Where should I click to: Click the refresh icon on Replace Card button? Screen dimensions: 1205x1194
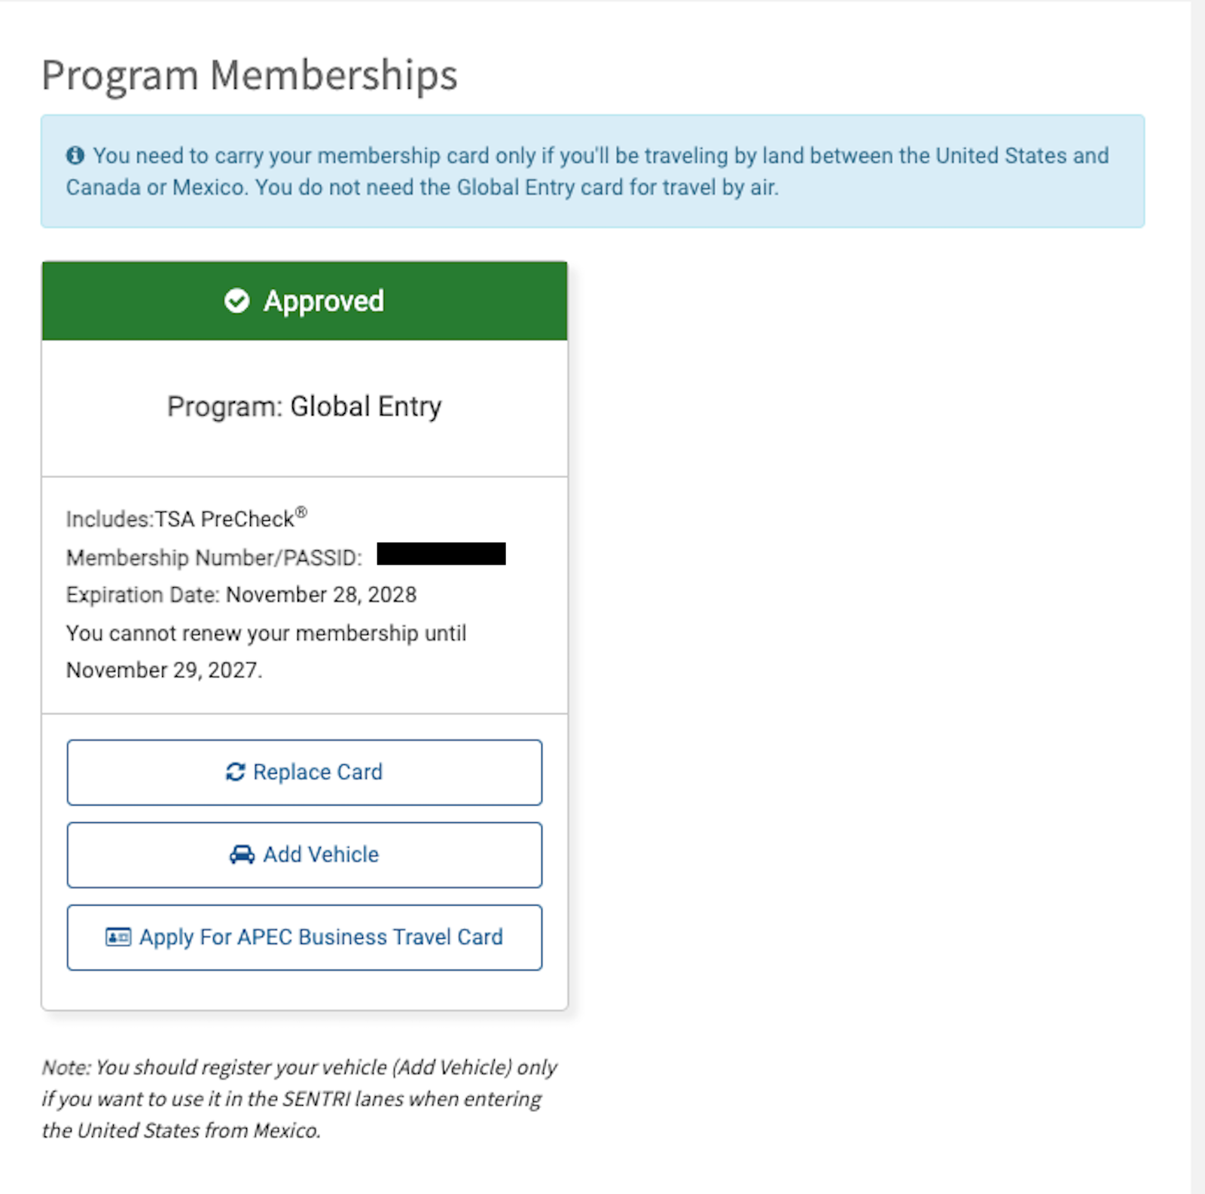point(235,772)
